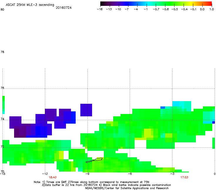The width and height of the screenshot is (217, 190).
Task: Click the red time label 18:43
Action: 52,177
